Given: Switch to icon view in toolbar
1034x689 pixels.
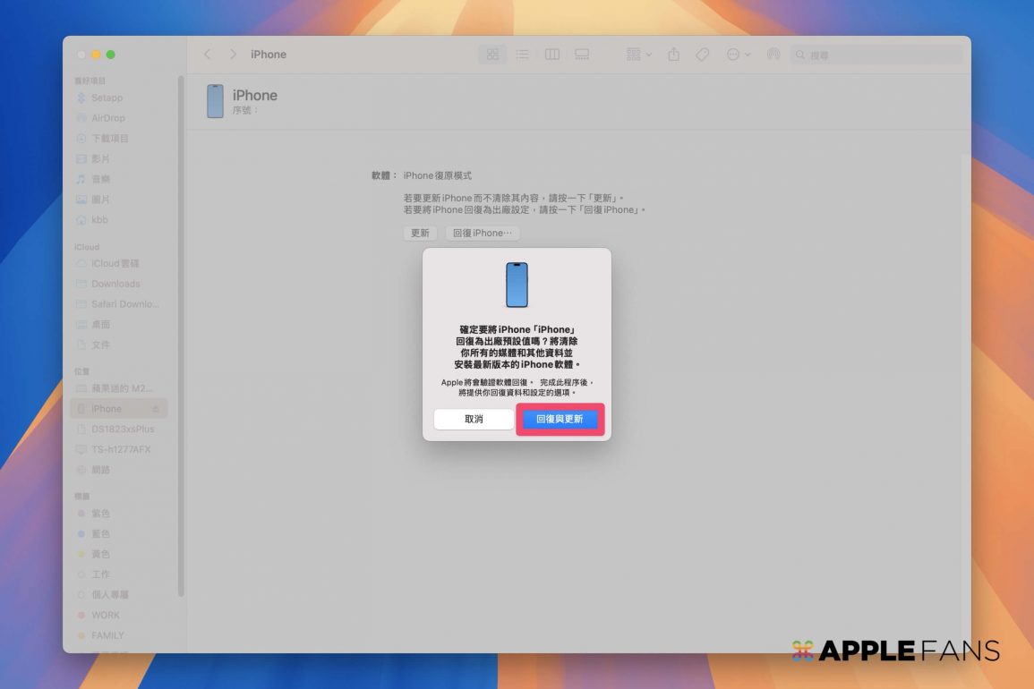Looking at the screenshot, I should click(492, 55).
